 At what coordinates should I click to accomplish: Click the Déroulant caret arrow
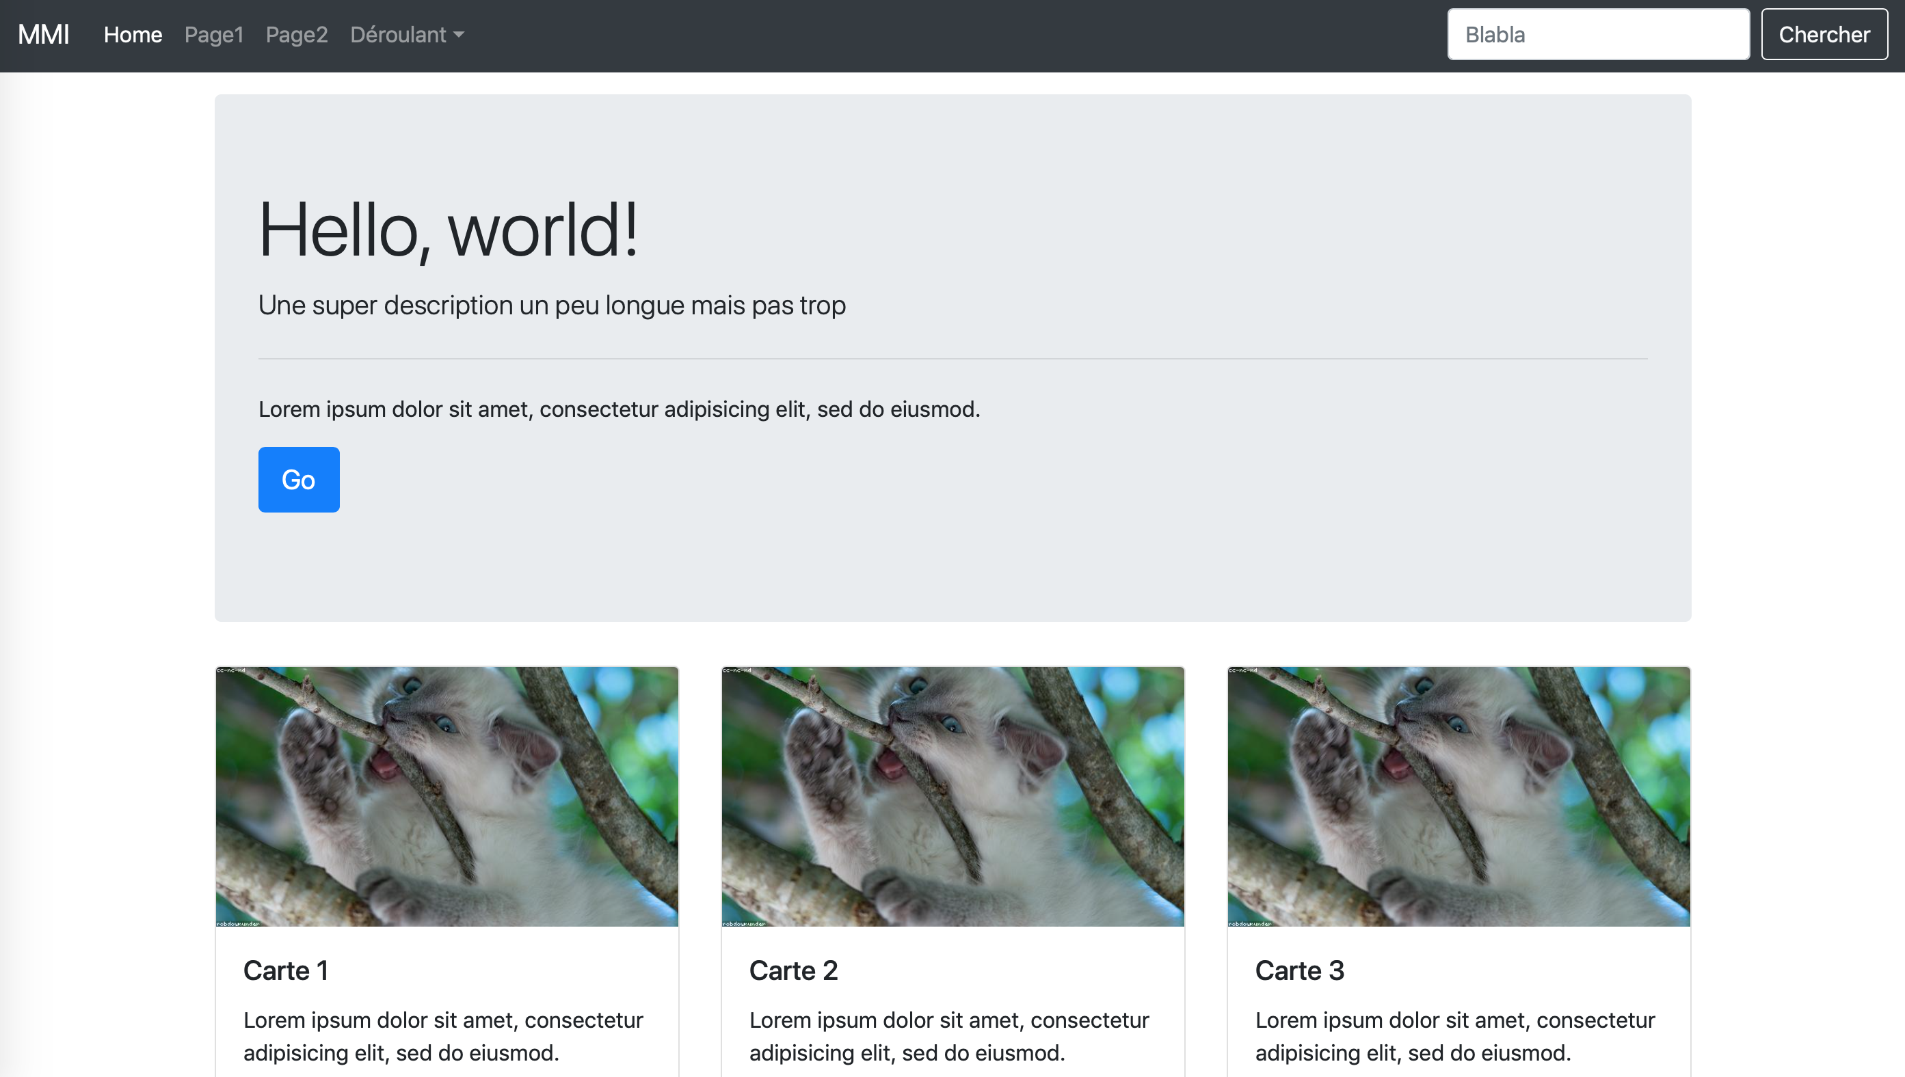[459, 35]
